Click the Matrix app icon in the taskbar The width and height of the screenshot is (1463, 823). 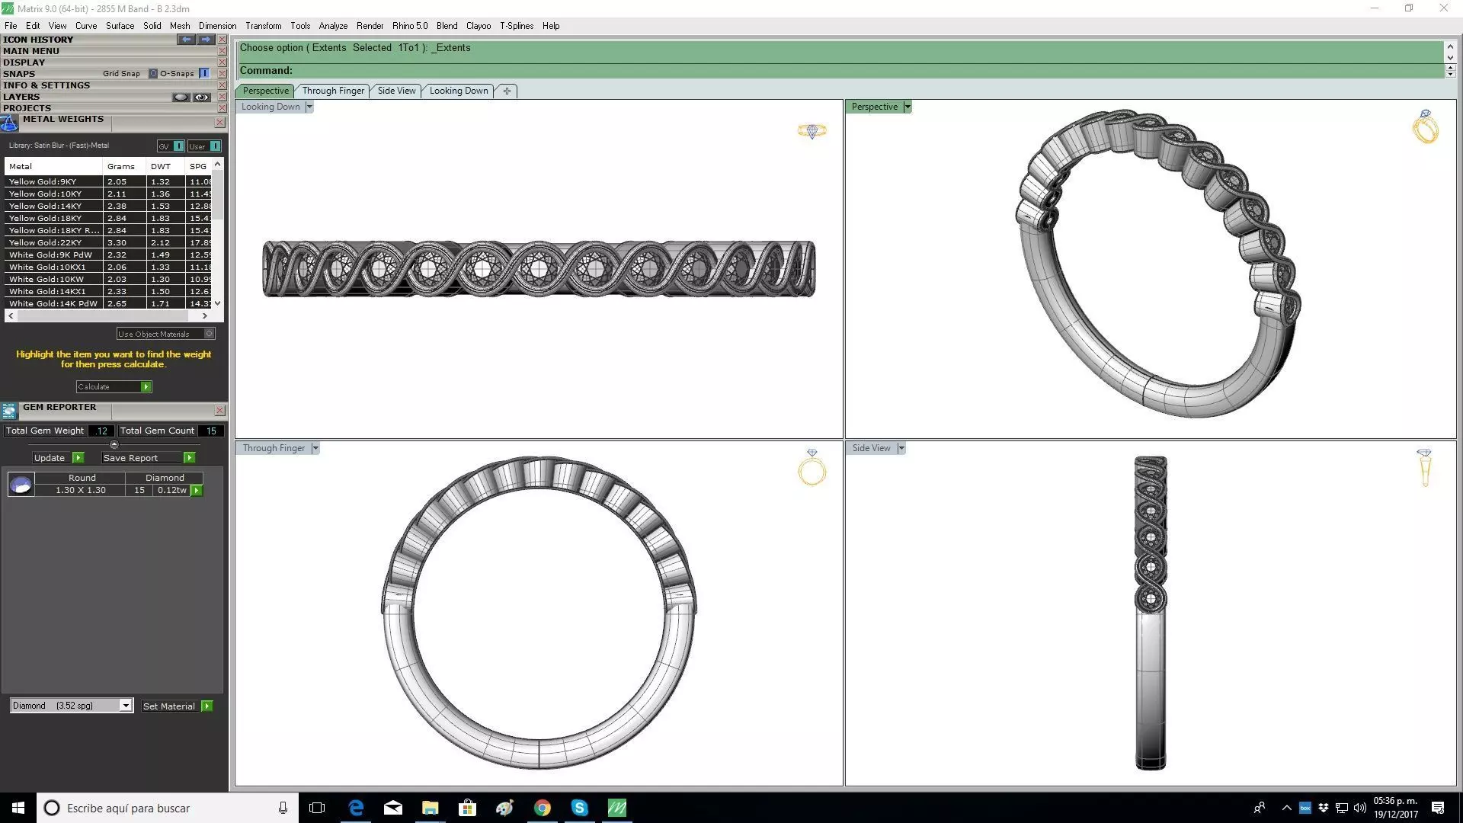pyautogui.click(x=617, y=808)
